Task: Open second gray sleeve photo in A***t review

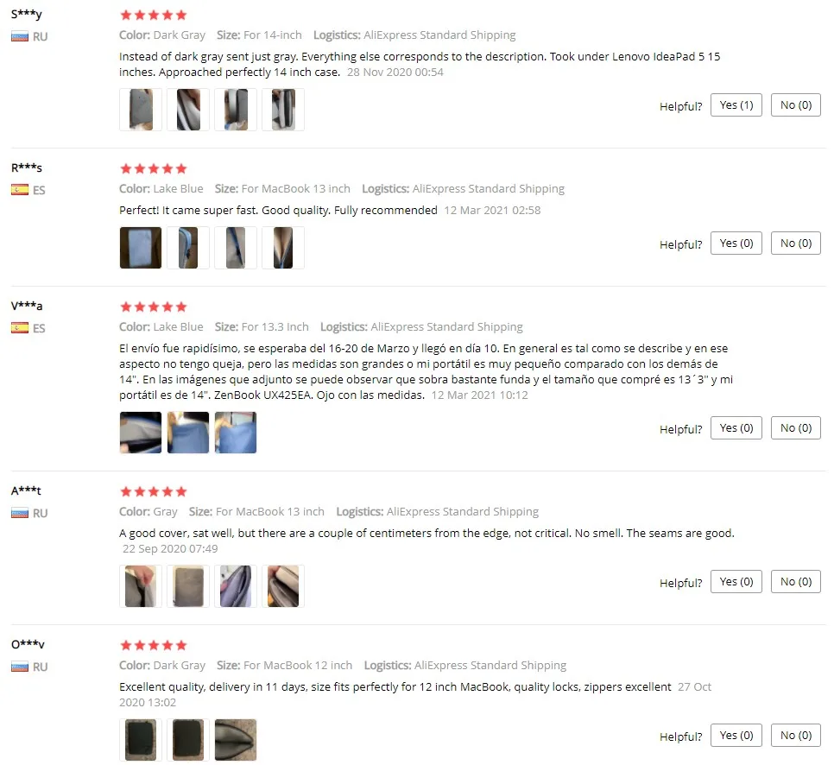Action: coord(187,586)
